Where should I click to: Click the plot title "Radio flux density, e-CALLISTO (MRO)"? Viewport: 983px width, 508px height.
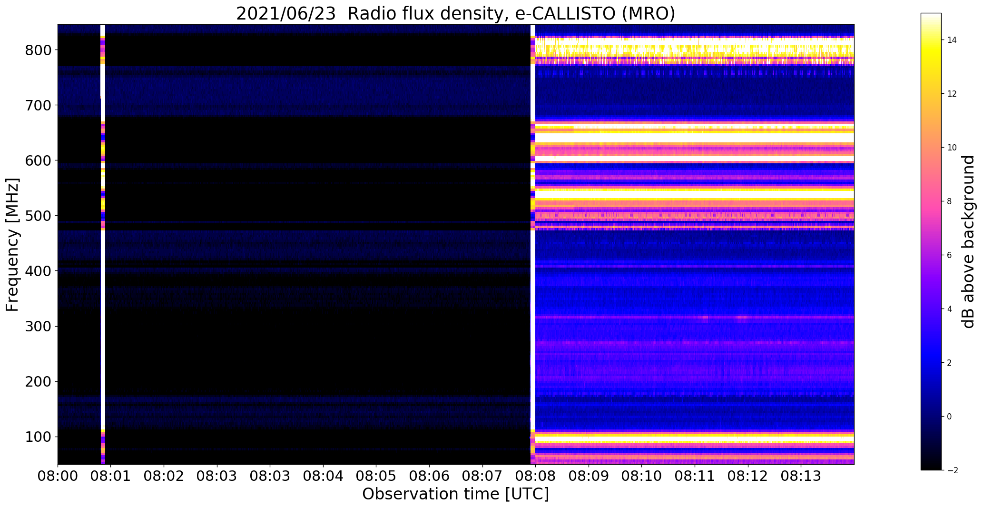(x=511, y=13)
